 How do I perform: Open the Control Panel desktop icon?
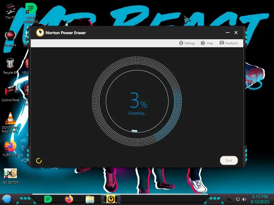[x=10, y=94]
